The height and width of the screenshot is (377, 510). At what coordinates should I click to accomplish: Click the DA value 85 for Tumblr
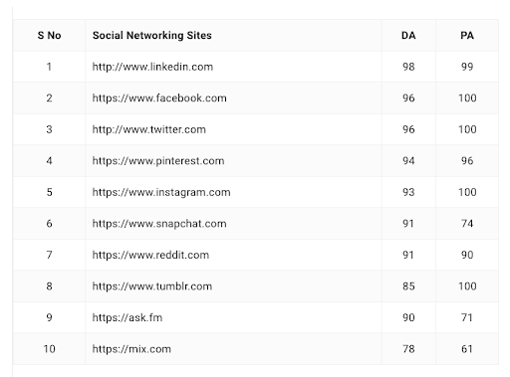(408, 286)
